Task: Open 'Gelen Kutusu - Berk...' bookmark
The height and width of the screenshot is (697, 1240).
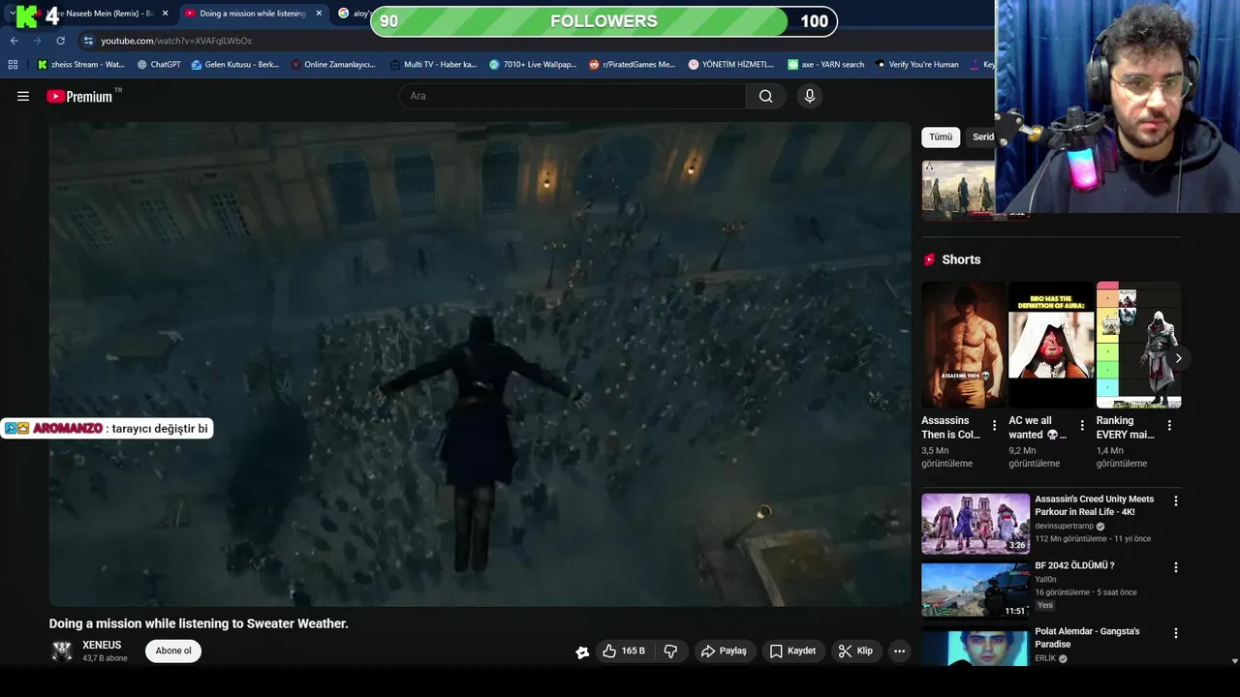Action: click(x=235, y=65)
